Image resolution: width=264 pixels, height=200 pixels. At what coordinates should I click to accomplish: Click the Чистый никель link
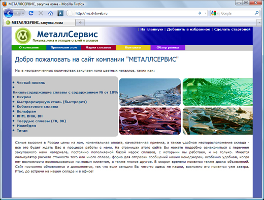(31, 83)
